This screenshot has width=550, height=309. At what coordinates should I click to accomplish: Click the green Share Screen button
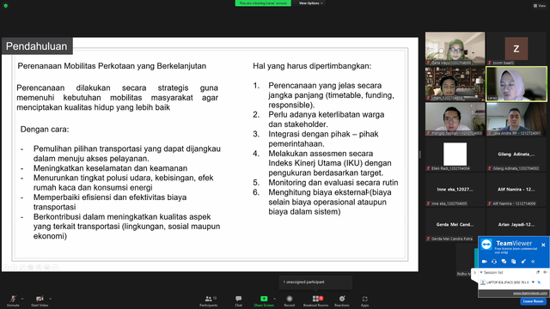(x=264, y=300)
